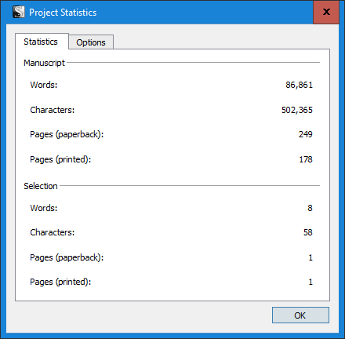Click the Selection "Characters:" label
Image resolution: width=345 pixels, height=339 pixels.
tap(53, 232)
